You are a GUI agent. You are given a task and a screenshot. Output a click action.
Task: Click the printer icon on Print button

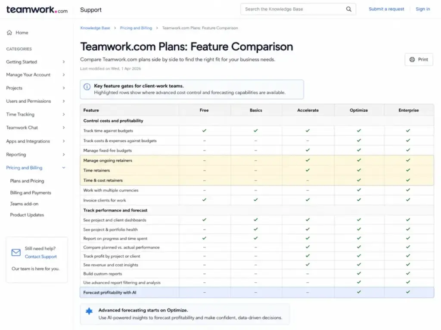(412, 59)
